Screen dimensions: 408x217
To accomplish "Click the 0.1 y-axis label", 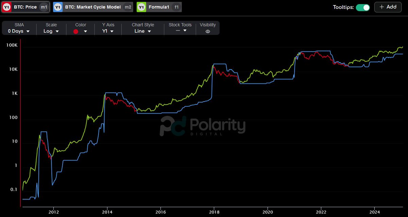I will (x=14, y=189).
